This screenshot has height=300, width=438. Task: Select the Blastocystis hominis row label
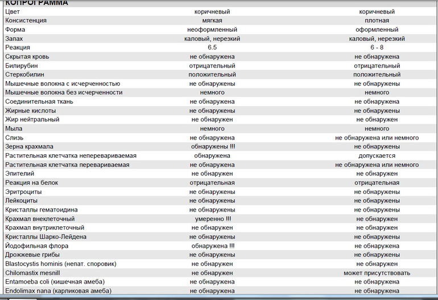point(61,264)
